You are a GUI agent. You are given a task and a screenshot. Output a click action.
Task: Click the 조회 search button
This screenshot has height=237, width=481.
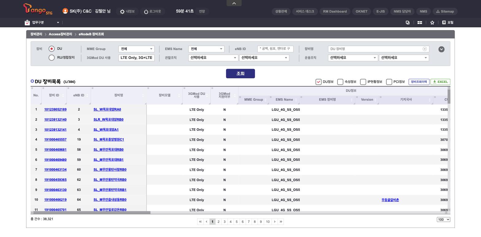click(240, 74)
